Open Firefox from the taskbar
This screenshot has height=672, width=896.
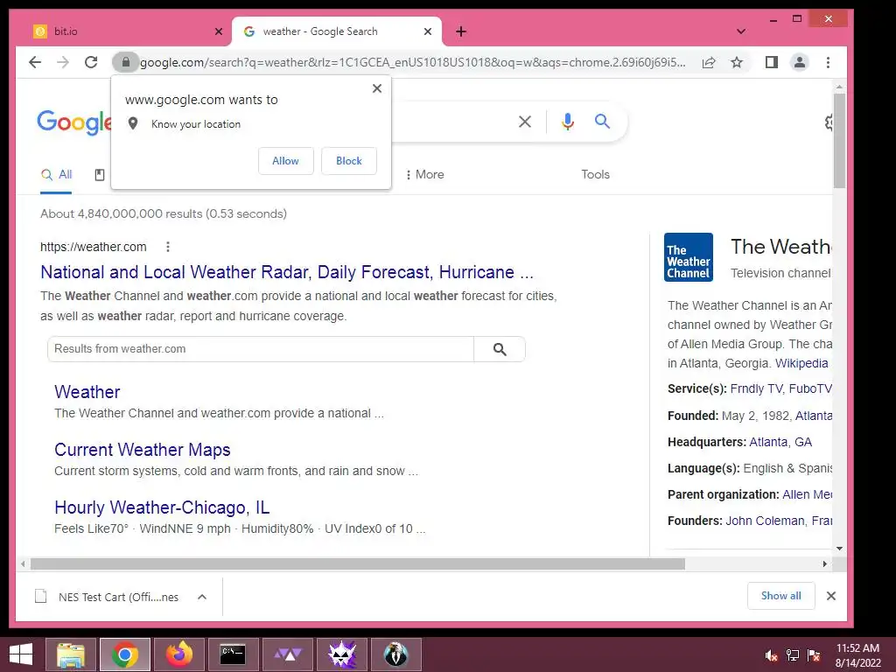pyautogui.click(x=179, y=654)
